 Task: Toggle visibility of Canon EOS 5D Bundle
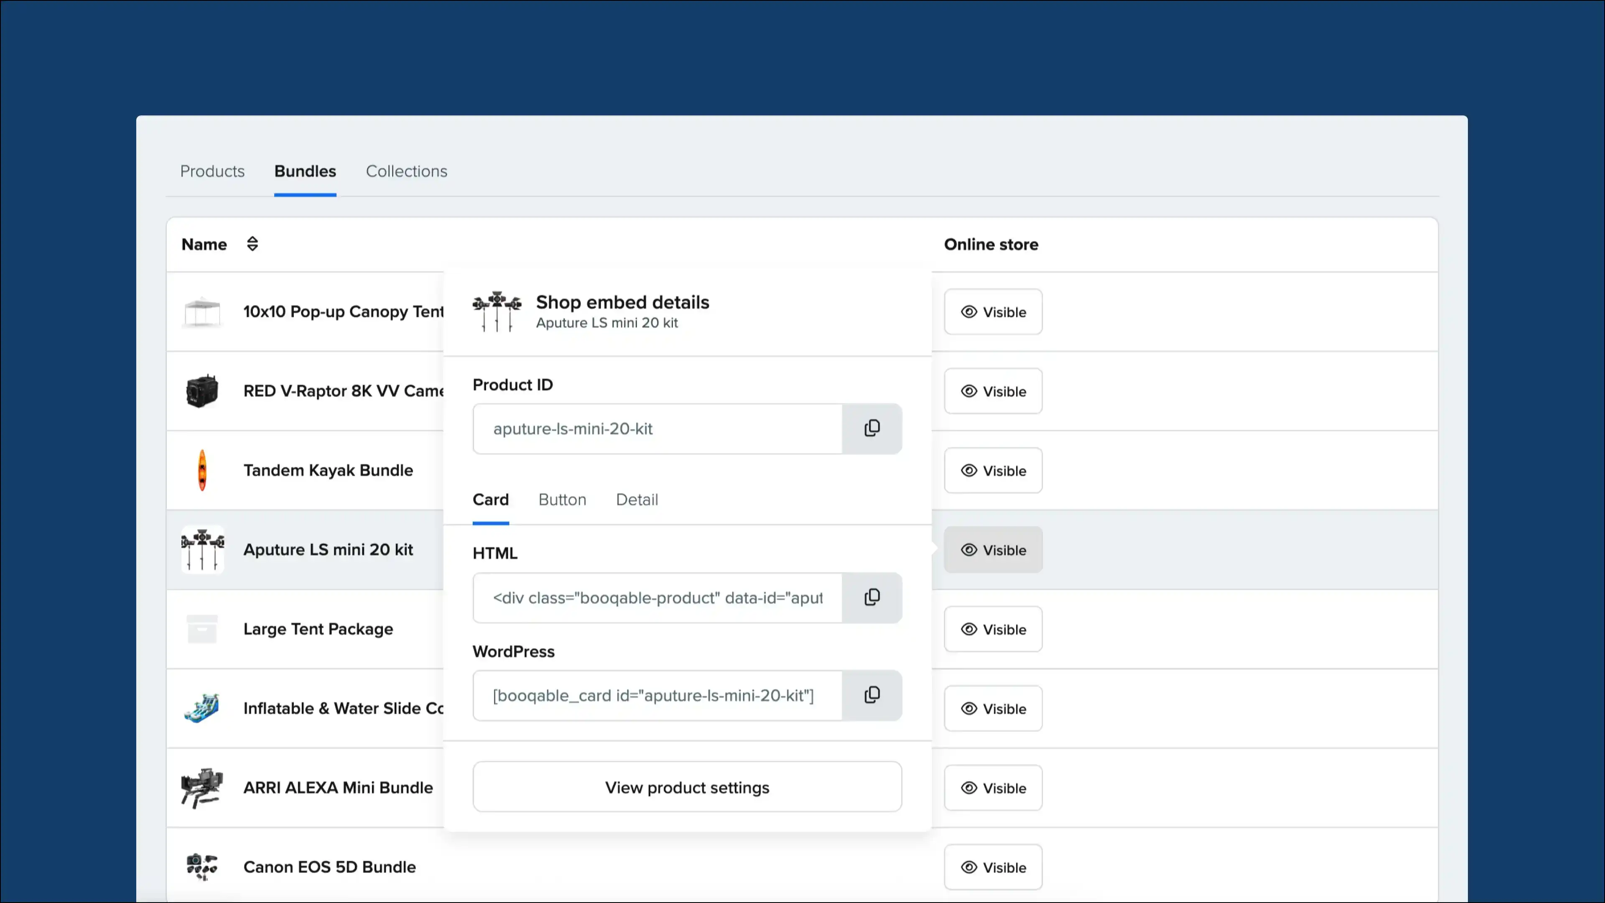tap(993, 867)
